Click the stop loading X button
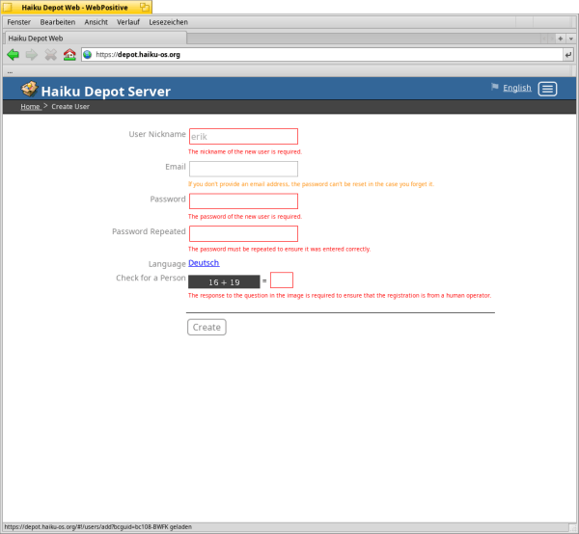Image resolution: width=579 pixels, height=534 pixels. point(50,55)
